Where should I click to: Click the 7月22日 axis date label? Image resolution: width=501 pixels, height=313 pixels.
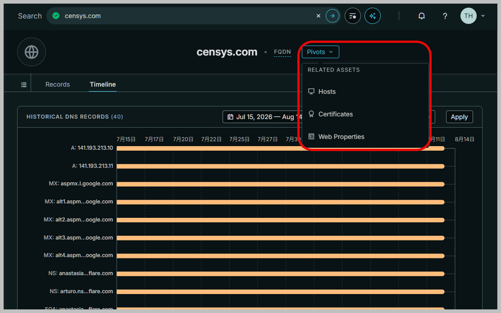211,139
